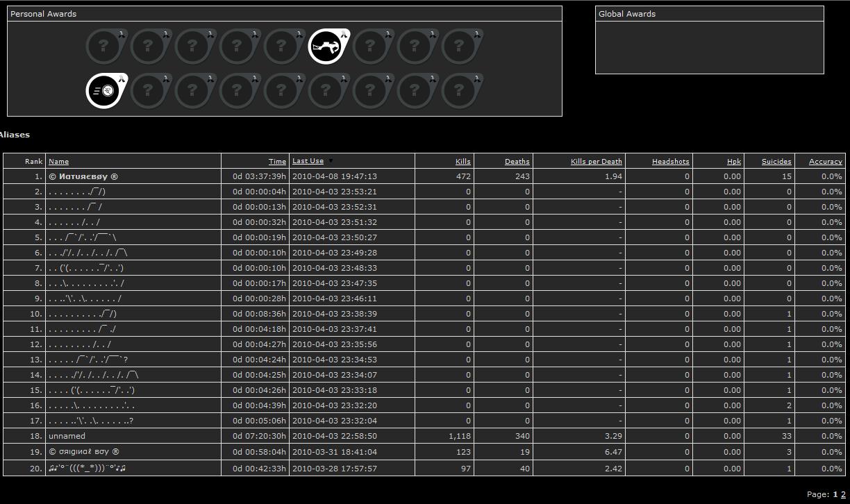
Task: Sort aliases by Name column
Action: (58, 162)
